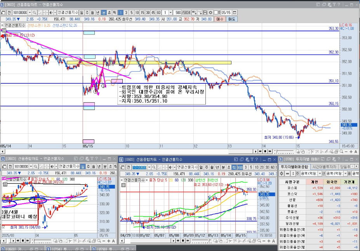Viewport: 360px width, 251px height.
Task: Select 일 period in bottom-left chart
Action: 83,166
